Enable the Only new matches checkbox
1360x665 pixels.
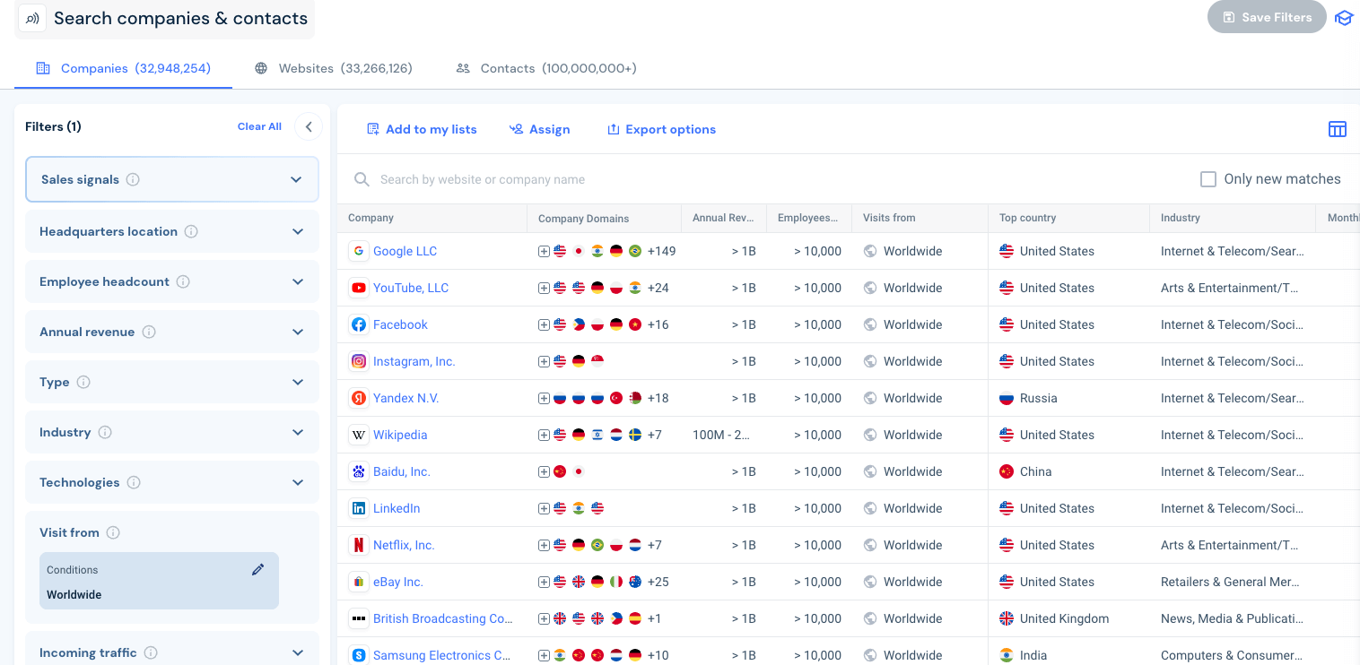pos(1207,179)
